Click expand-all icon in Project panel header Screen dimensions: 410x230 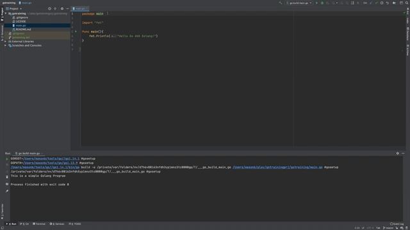pyautogui.click(x=55, y=8)
